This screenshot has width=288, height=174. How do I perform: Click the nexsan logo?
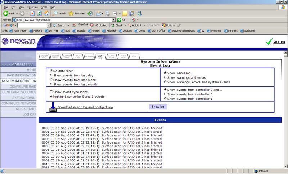pos(18,41)
